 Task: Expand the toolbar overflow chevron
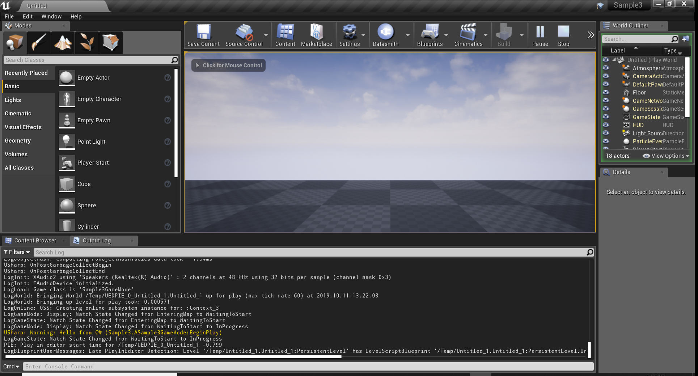click(x=591, y=35)
